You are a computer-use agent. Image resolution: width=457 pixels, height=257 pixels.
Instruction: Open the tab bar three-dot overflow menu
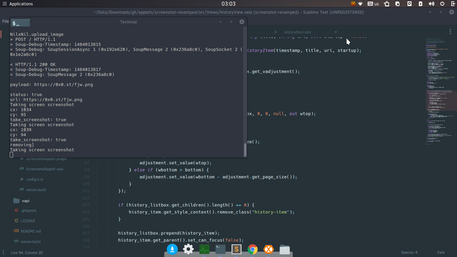pos(450,31)
